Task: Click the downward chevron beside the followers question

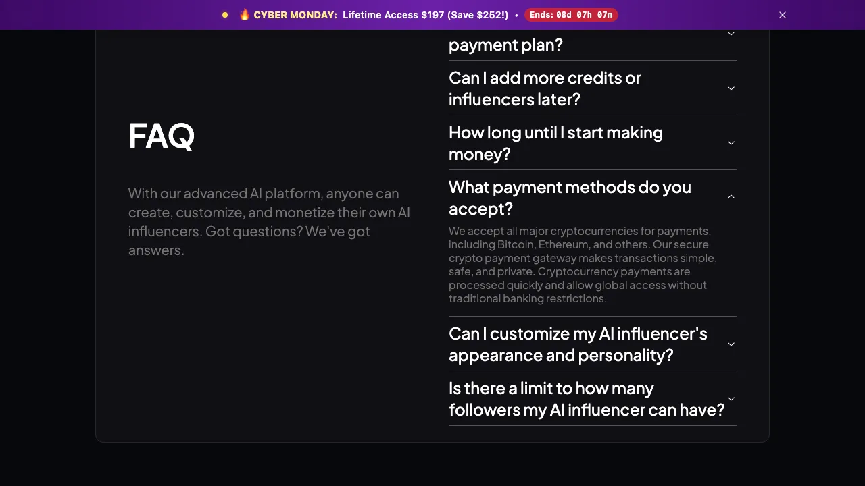Action: point(731,399)
